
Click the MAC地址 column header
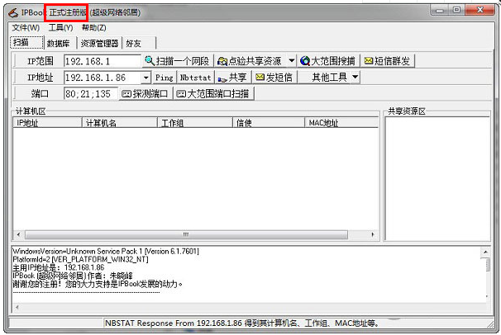click(x=341, y=123)
